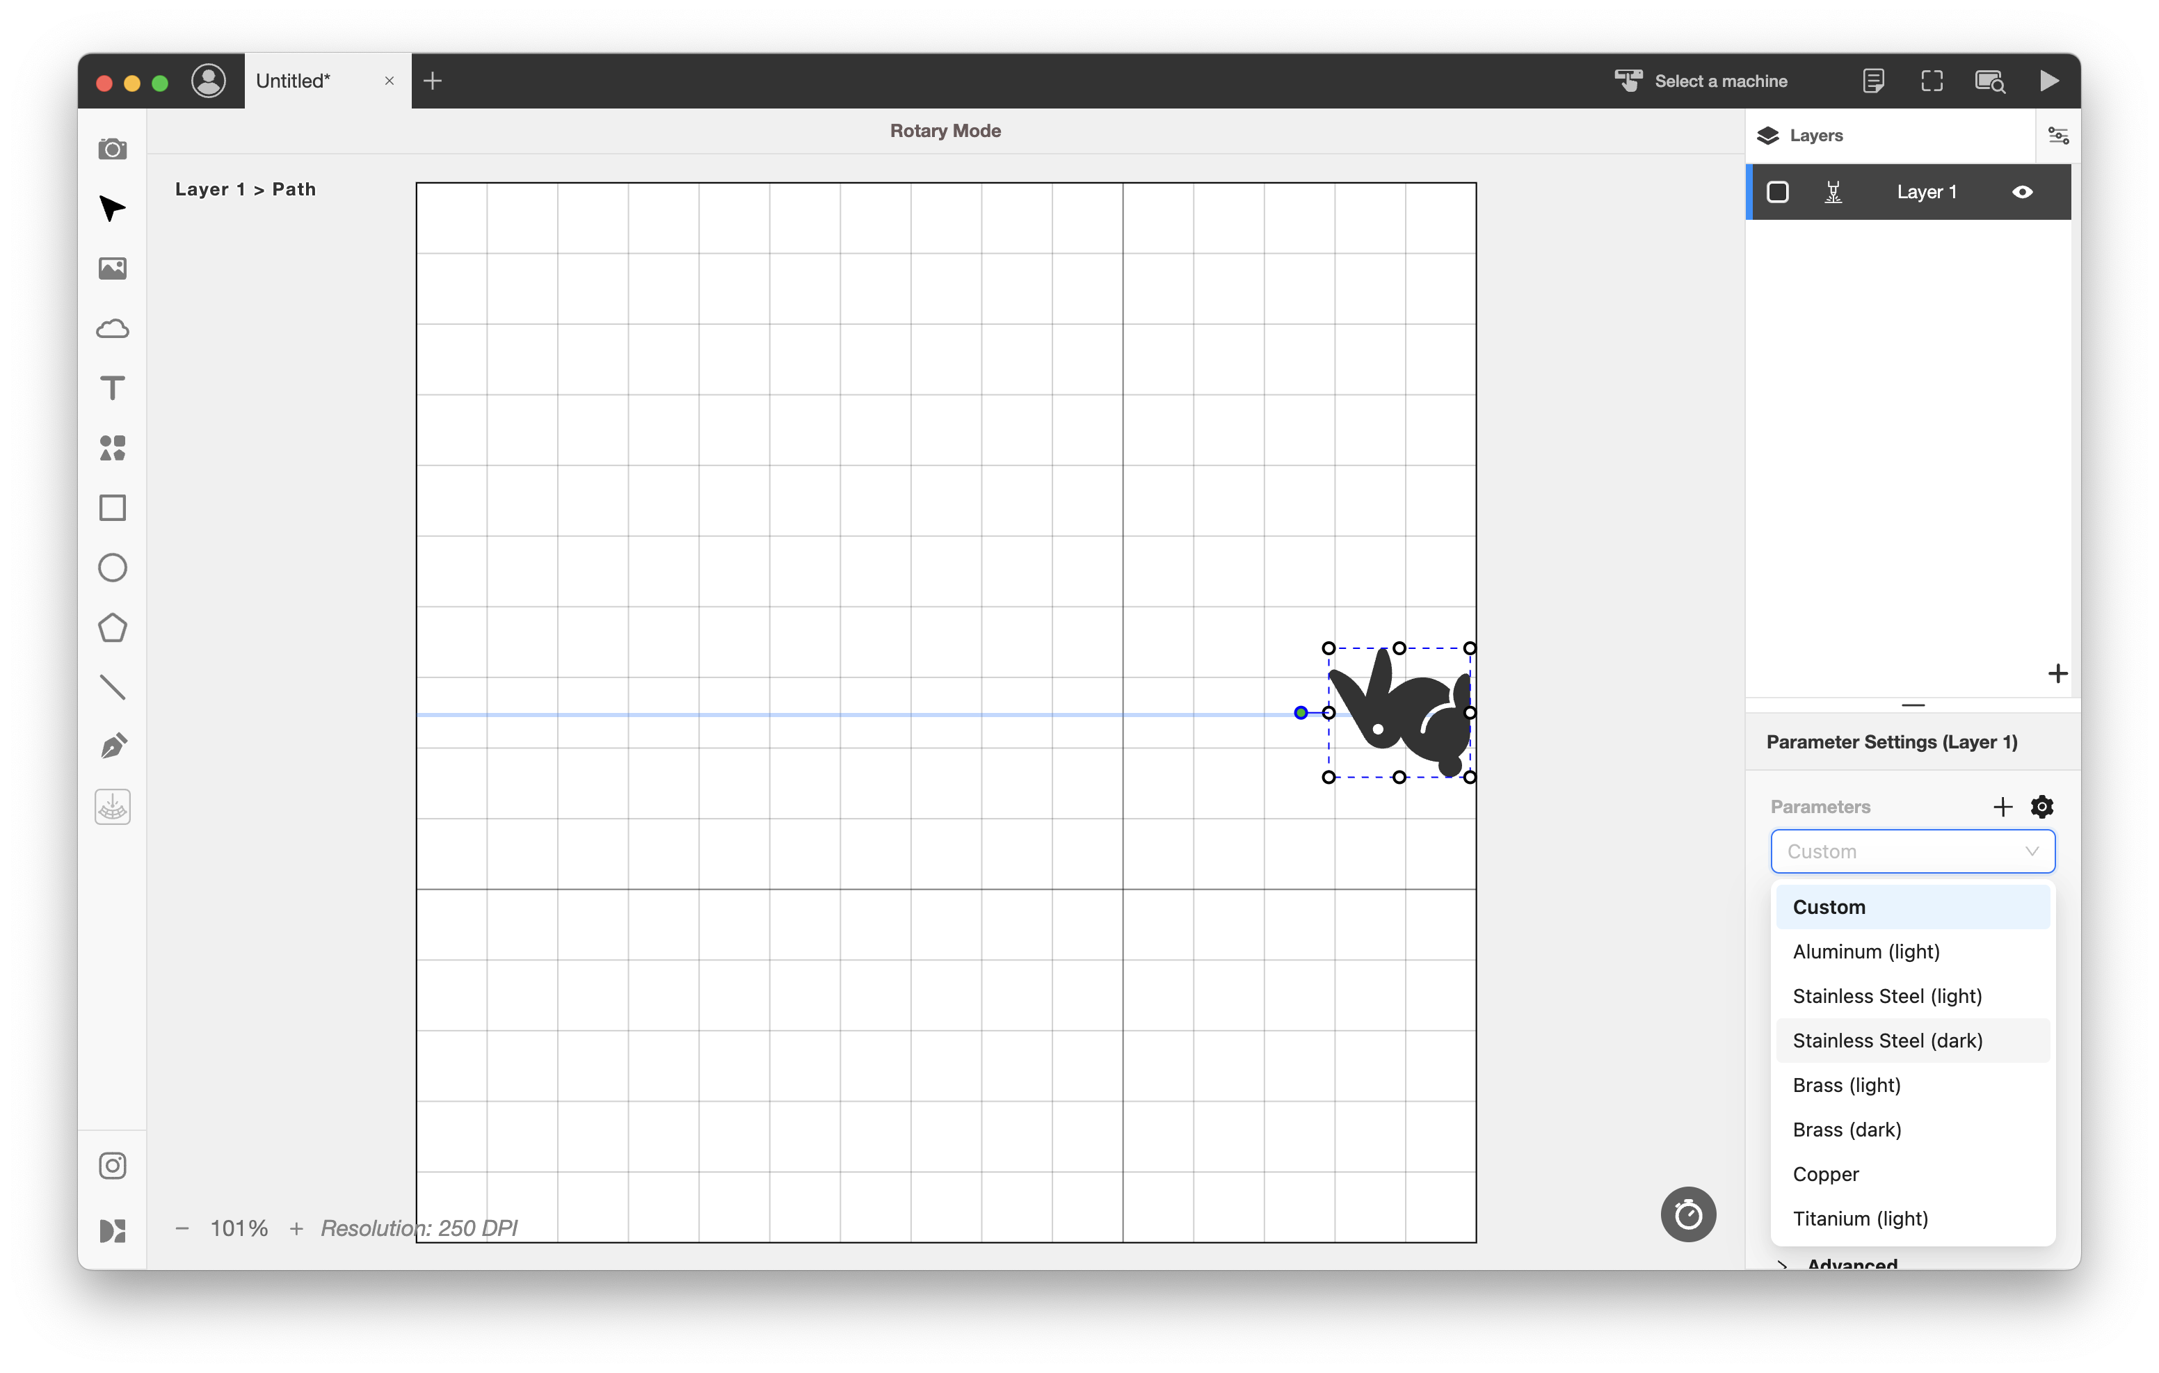Open parameter preset management gear

2041,806
